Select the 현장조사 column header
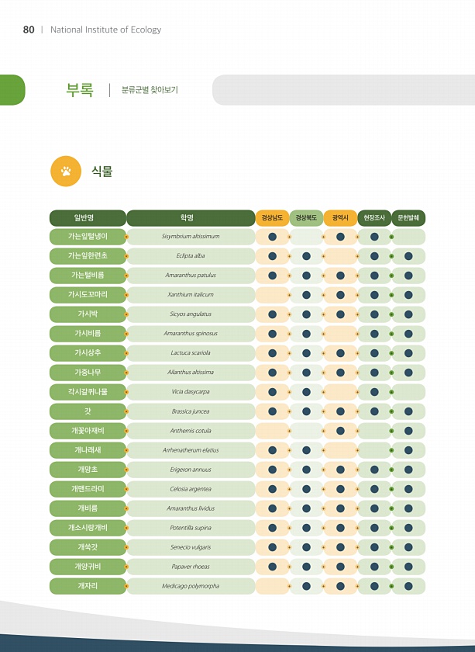The image size is (475, 652). [x=374, y=218]
